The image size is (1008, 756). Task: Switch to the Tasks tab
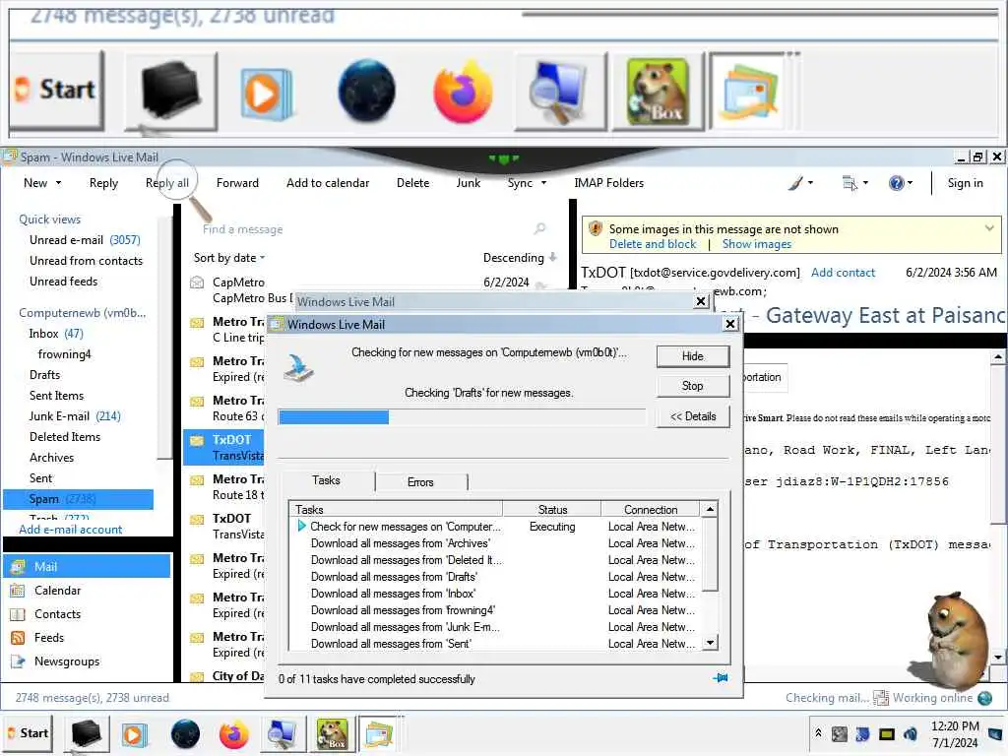(x=326, y=480)
